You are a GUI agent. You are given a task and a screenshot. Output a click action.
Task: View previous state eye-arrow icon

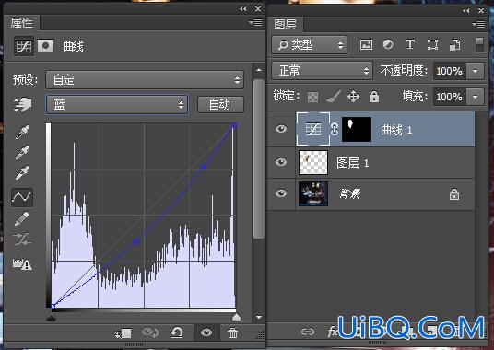coord(150,332)
